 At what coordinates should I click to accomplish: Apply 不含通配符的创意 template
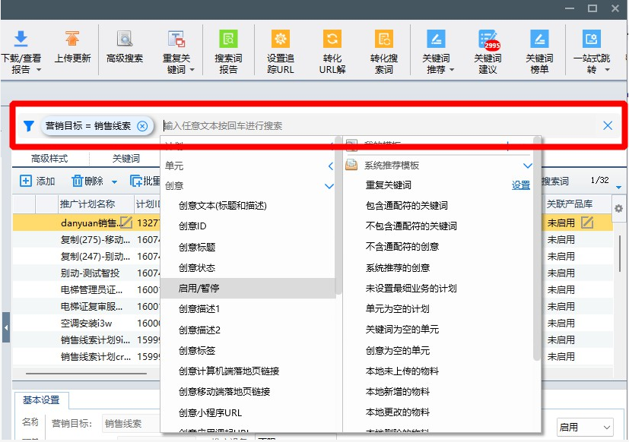402,247
